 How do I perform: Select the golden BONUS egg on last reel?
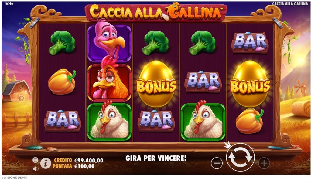[x=250, y=84]
